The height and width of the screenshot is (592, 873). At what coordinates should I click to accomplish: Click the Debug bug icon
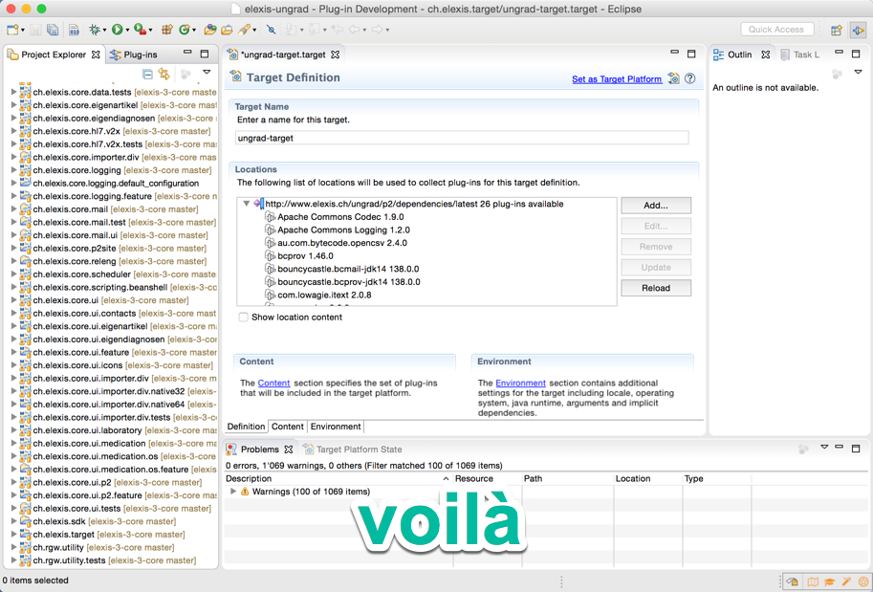[96, 30]
